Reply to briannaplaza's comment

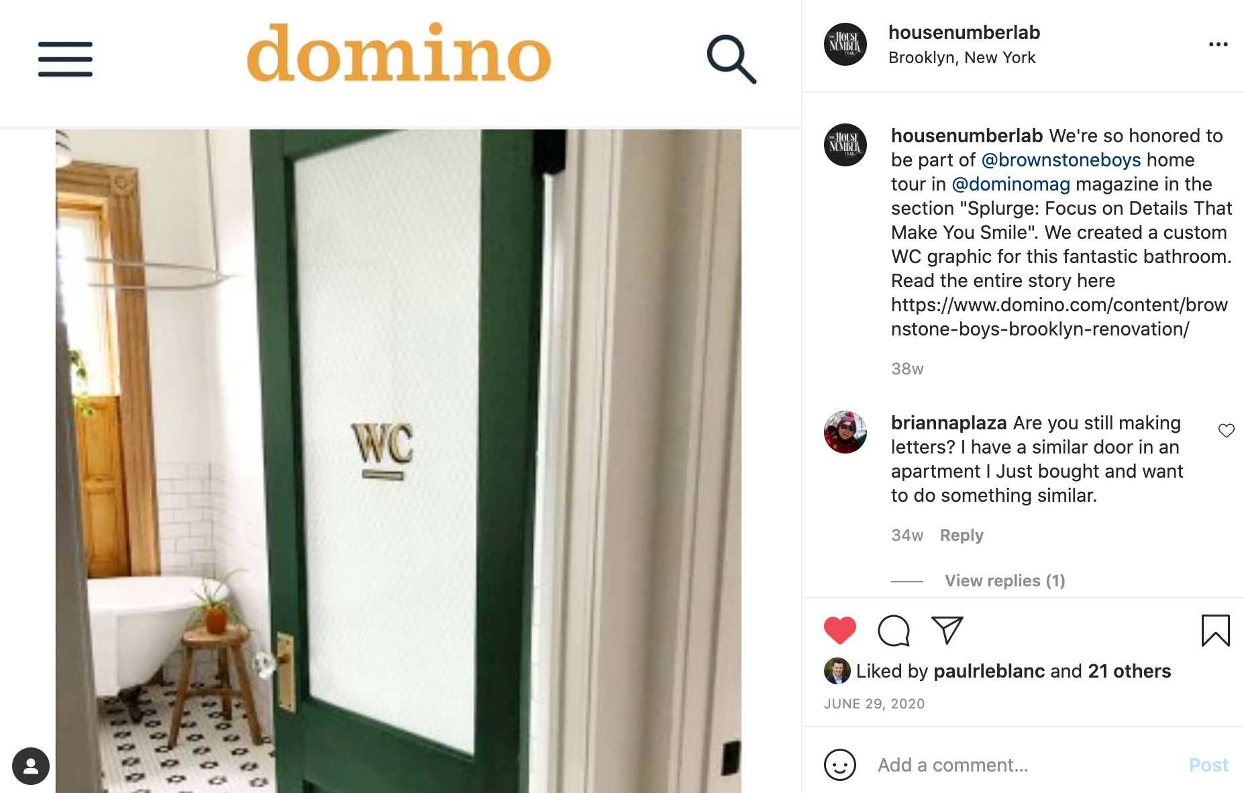tap(961, 535)
